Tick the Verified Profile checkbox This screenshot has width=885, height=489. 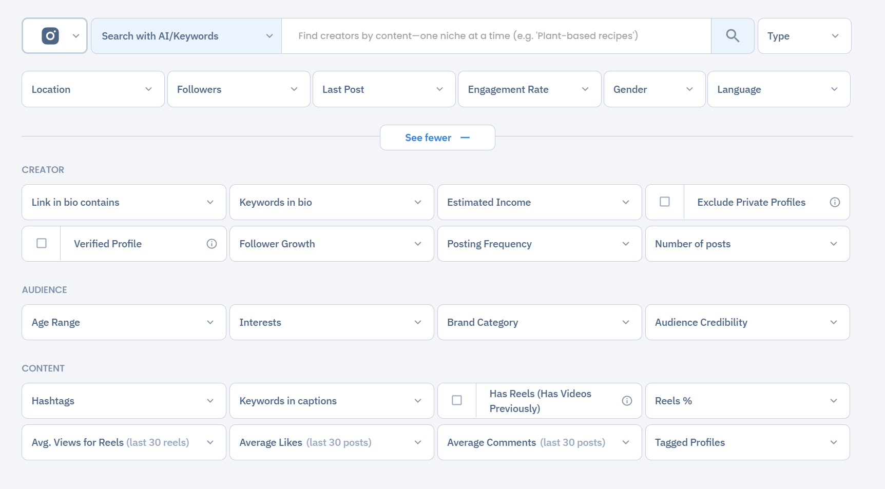(x=42, y=243)
